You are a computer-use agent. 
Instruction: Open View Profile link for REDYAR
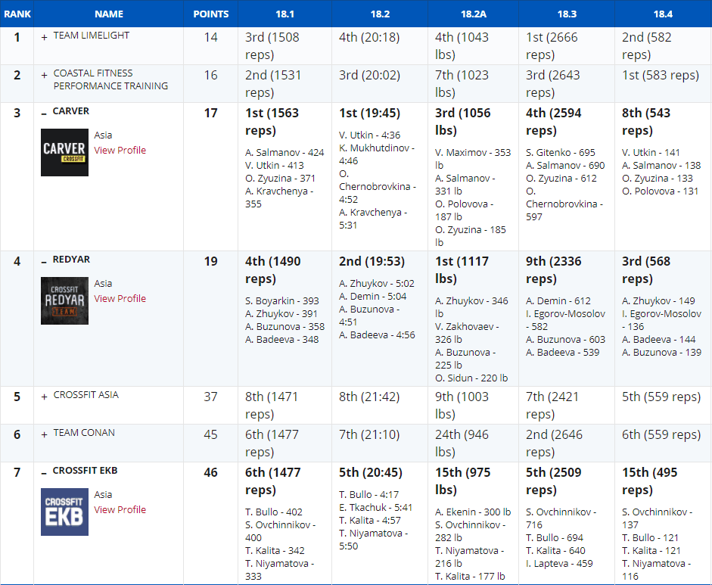[120, 298]
